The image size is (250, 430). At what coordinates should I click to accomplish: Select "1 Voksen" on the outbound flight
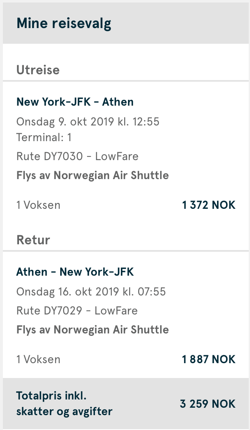tap(38, 205)
